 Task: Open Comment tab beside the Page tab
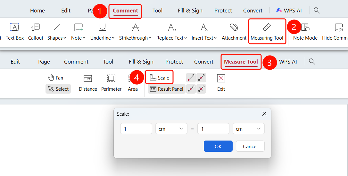coord(76,61)
